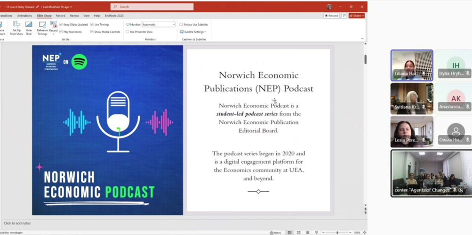
Task: Enable Always Use Subtitles checkbox
Action: tap(181, 24)
